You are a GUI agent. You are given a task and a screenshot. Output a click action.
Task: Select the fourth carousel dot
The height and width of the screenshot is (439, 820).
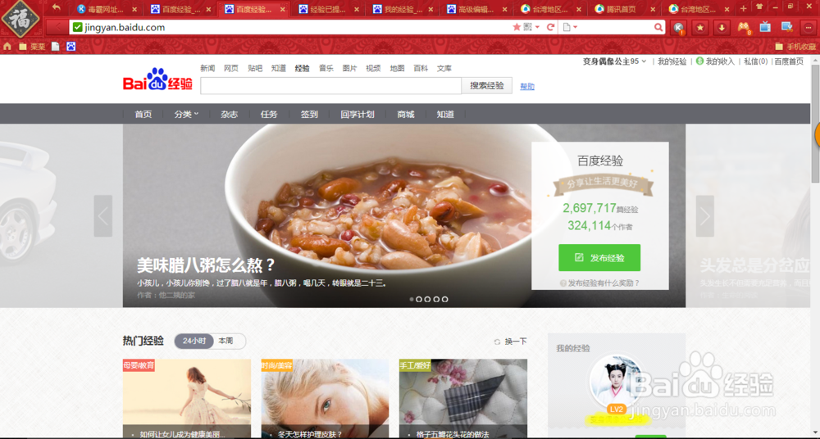[436, 300]
